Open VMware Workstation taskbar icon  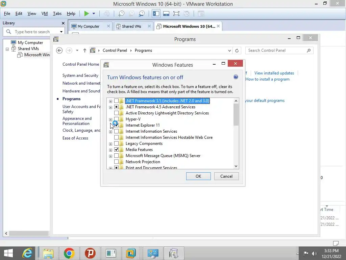[131, 253]
